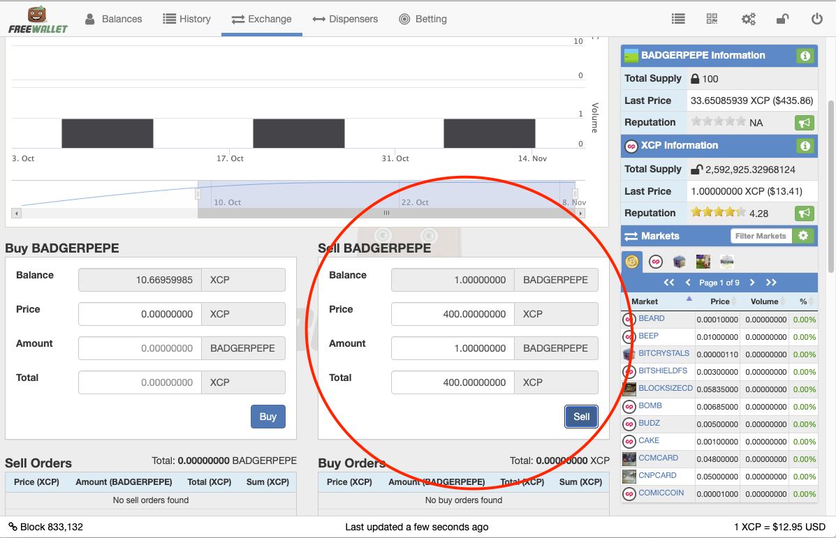Viewport: 836px width, 538px height.
Task: Open the BUDZ market
Action: pyautogui.click(x=649, y=423)
